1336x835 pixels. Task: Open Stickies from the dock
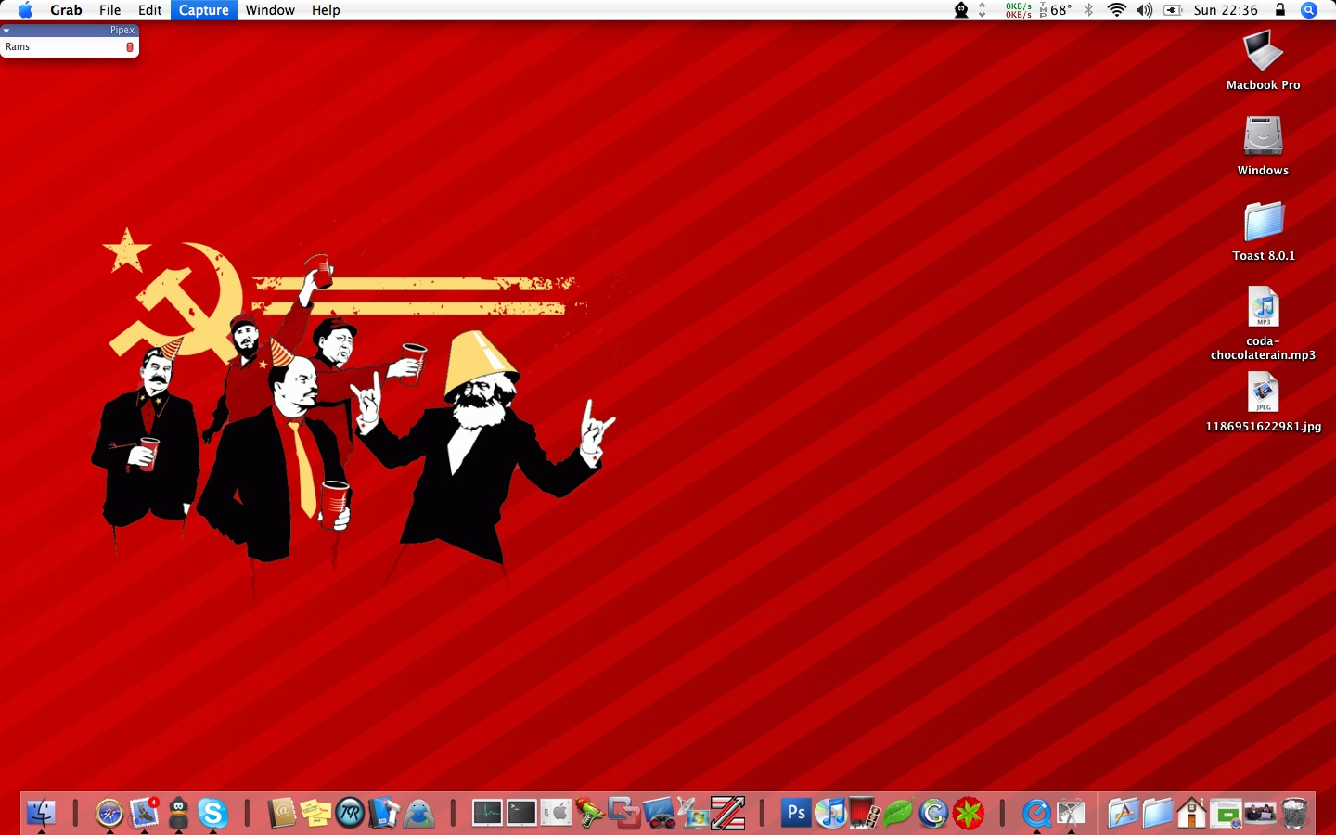[315, 814]
